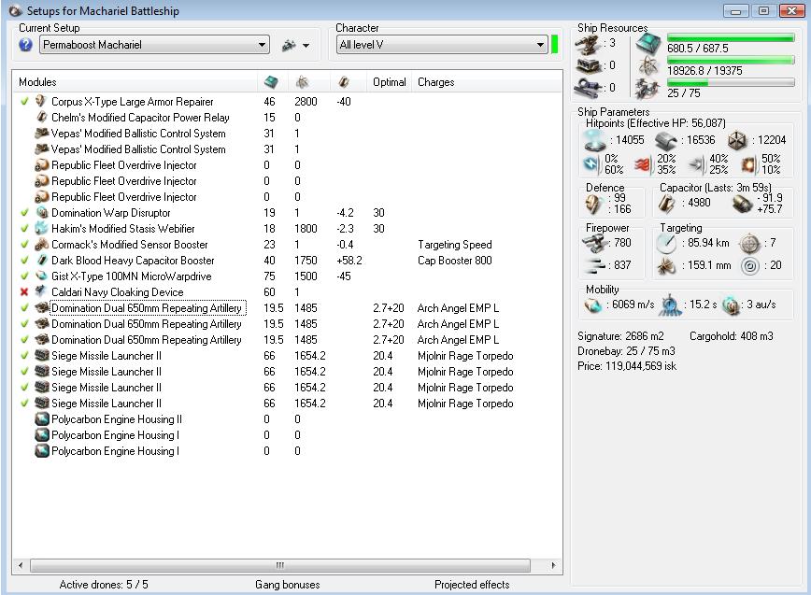The width and height of the screenshot is (811, 595).
Task: Toggle Gist X-Type 100MN MicroWarpdrive checkmark
Action: [x=23, y=276]
